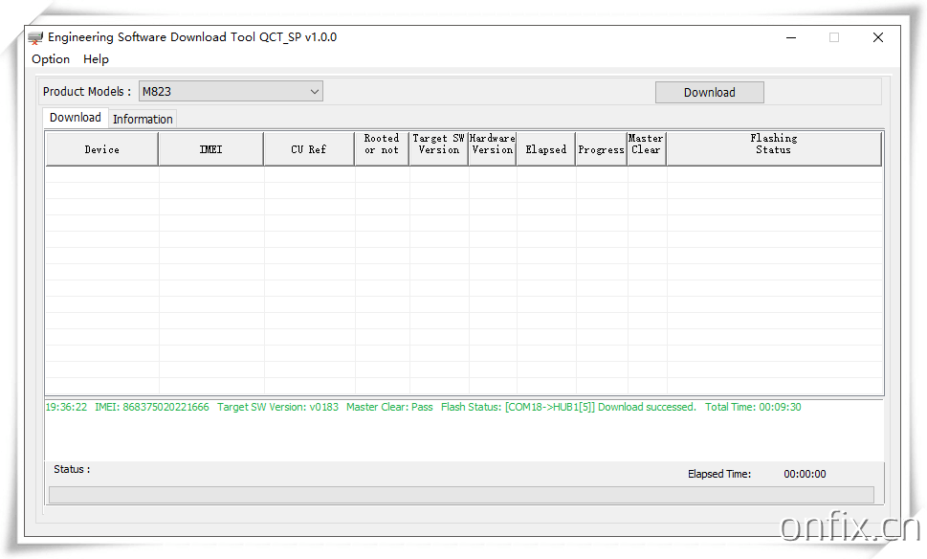Click the Master Clear column header
Viewport: 927px width, 559px height.
(646, 145)
